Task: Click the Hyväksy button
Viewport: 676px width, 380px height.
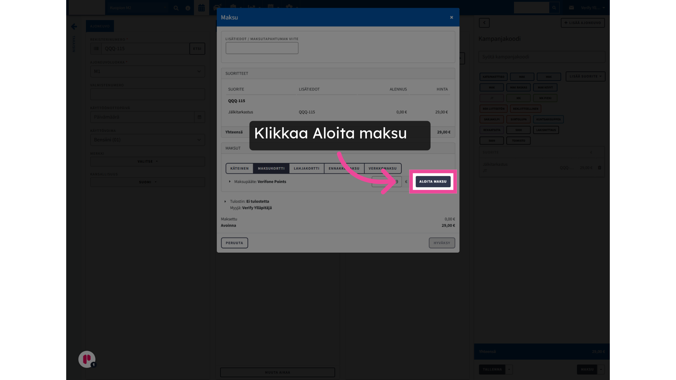Action: (442, 243)
